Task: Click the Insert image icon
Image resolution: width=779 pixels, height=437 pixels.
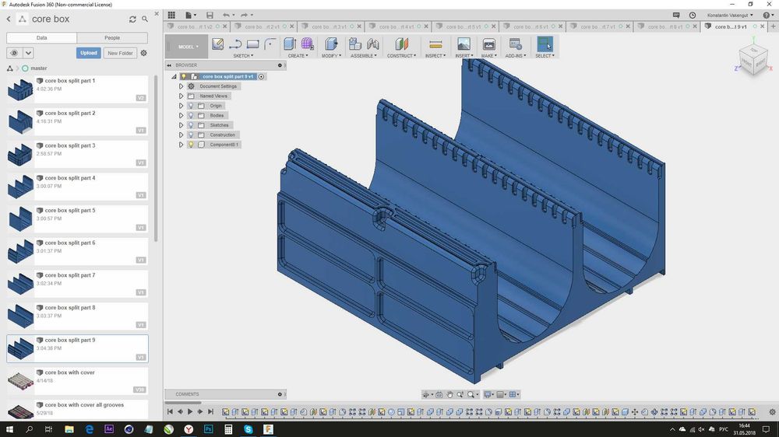Action: (x=464, y=44)
